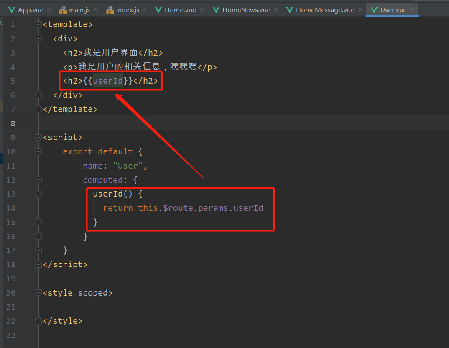Fold the export default block at line 10

click(x=38, y=151)
